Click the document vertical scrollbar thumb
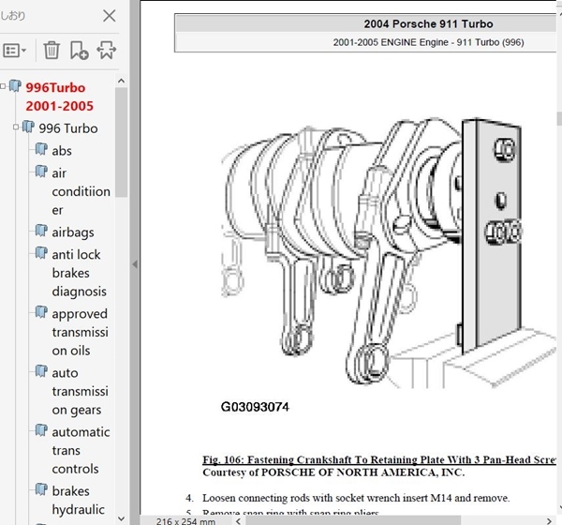 (x=559, y=118)
